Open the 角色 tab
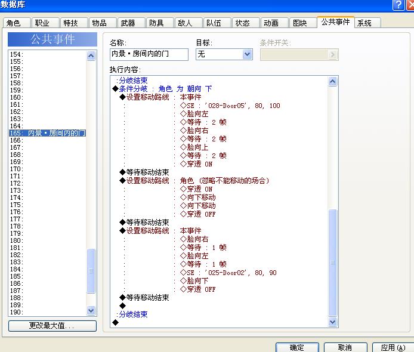Viewport: 414px width, 352px height. point(16,23)
